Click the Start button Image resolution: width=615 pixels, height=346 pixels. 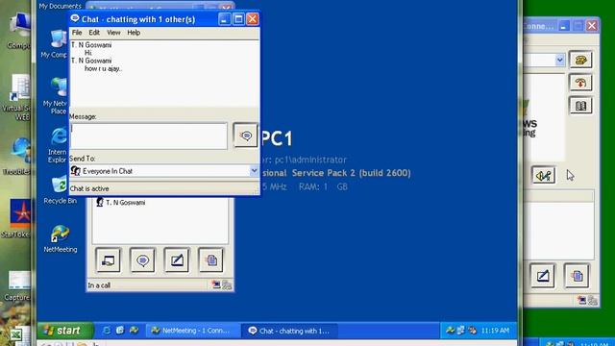[x=65, y=331]
